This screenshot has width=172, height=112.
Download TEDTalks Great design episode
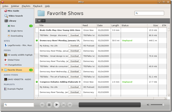coord(75,56)
